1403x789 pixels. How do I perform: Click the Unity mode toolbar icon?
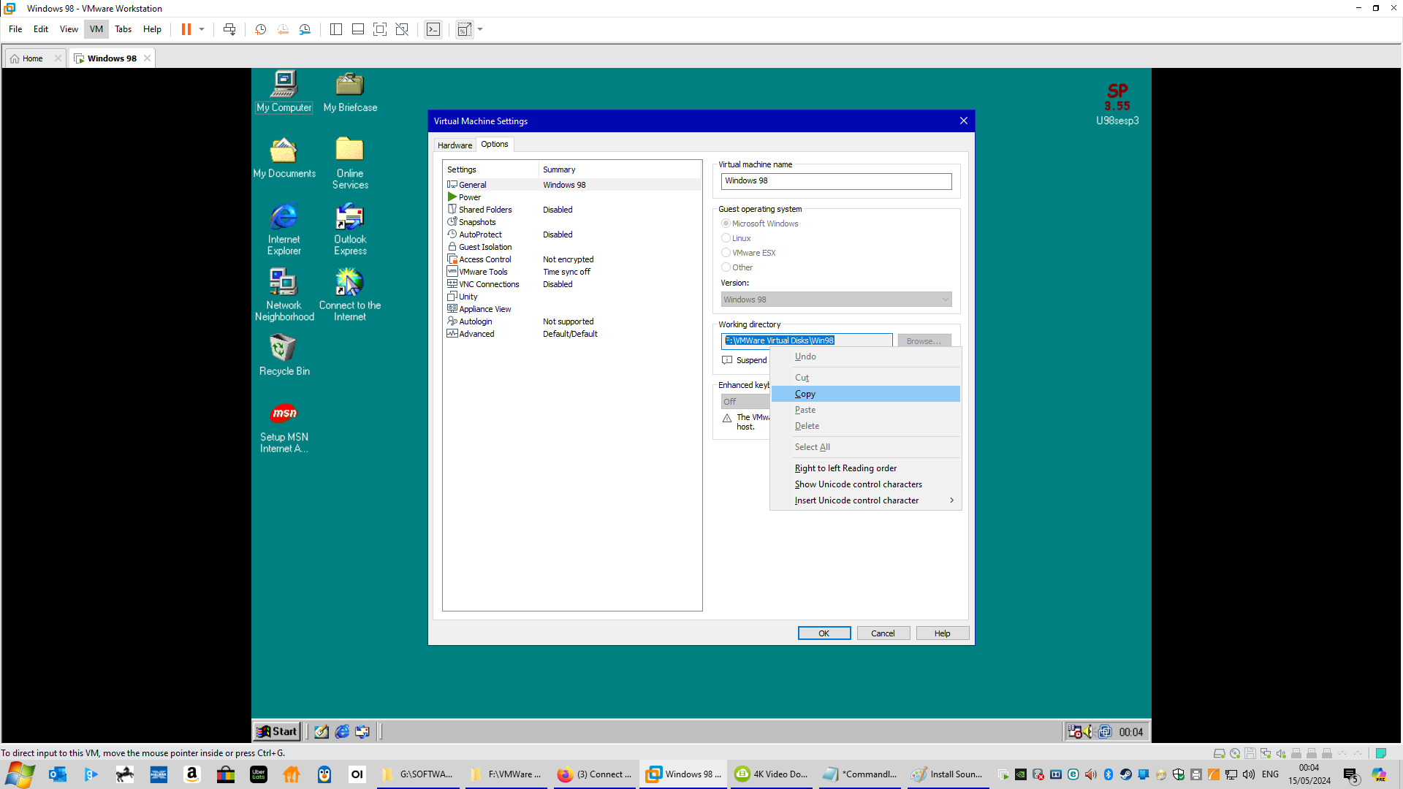402,29
